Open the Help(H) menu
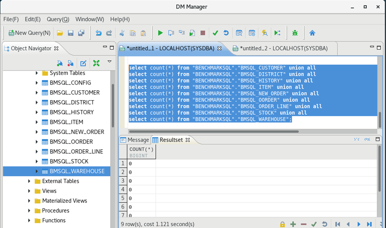The image size is (386, 228). coord(120,19)
